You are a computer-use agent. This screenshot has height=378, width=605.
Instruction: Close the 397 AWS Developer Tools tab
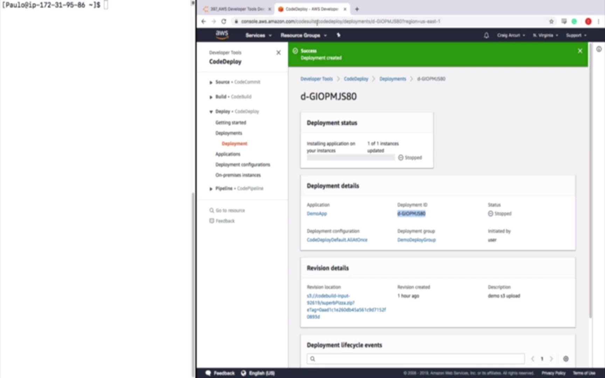point(270,9)
